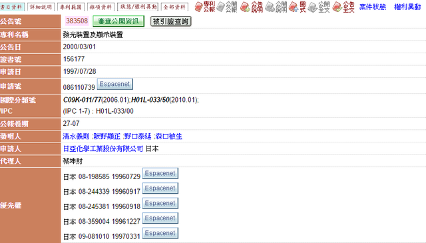Open the 圖式 drawings icon

click(x=298, y=7)
